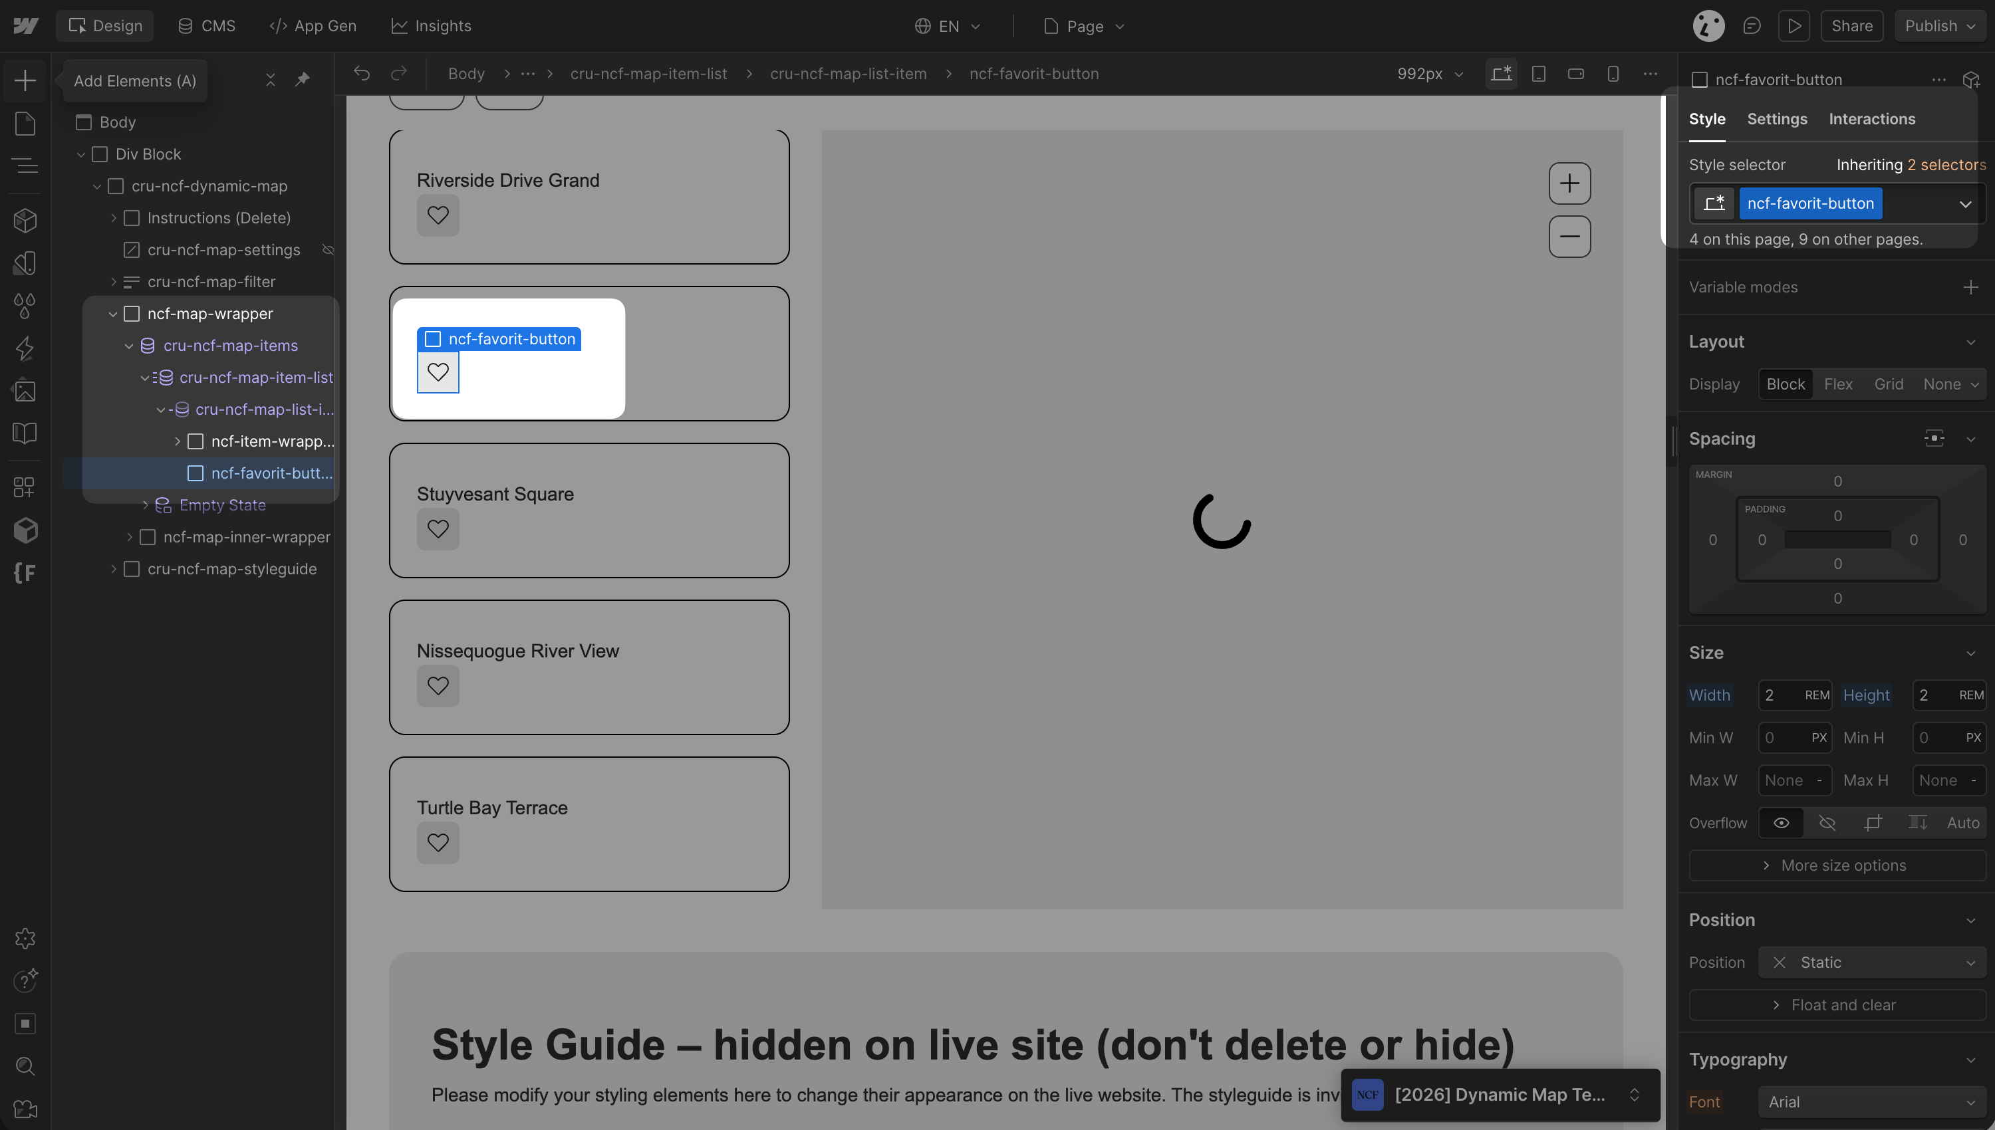The width and height of the screenshot is (1995, 1130).
Task: Set display to Block
Action: (x=1786, y=384)
